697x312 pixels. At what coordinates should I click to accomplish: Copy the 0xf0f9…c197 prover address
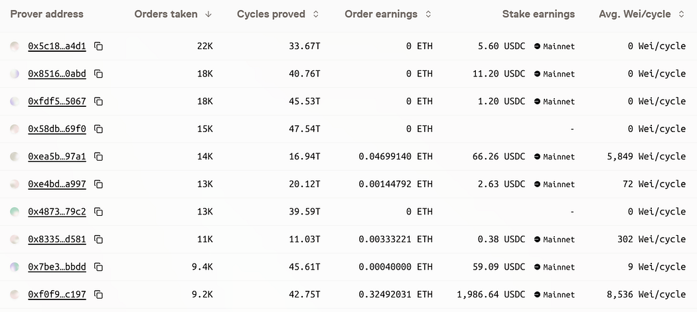coord(99,294)
